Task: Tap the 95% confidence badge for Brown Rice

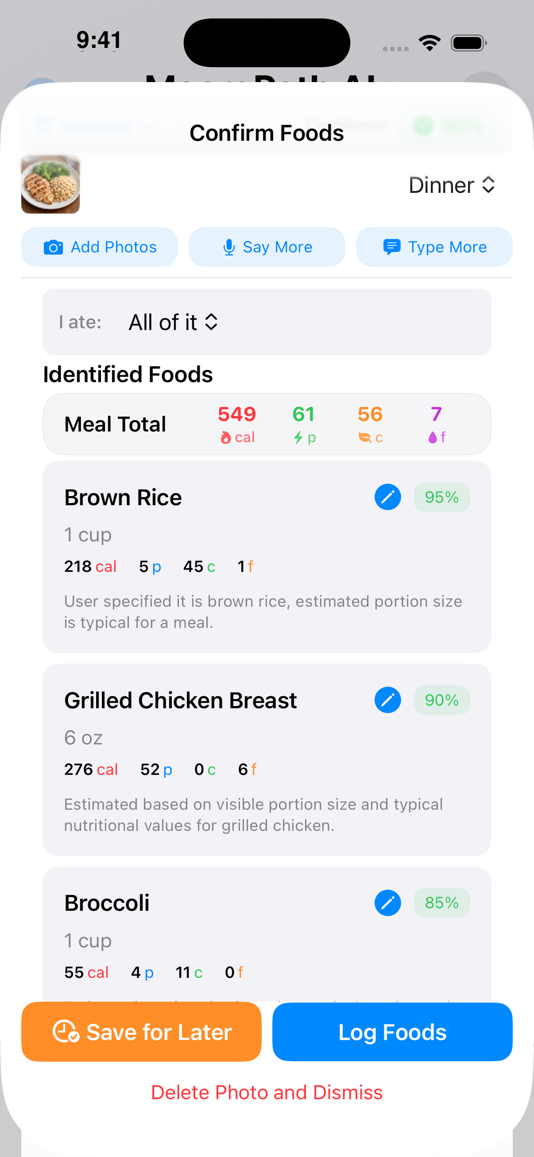Action: coord(442,497)
